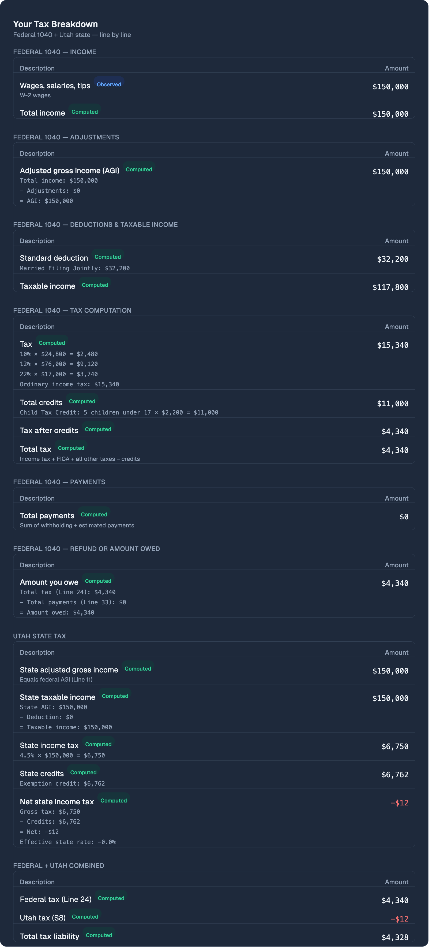The height and width of the screenshot is (947, 429).
Task: Click the Computed badge next to Tax
Action: [52, 343]
